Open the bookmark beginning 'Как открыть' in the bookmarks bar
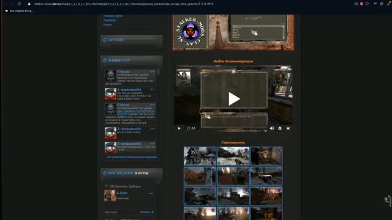The image size is (392, 220). click(19, 11)
